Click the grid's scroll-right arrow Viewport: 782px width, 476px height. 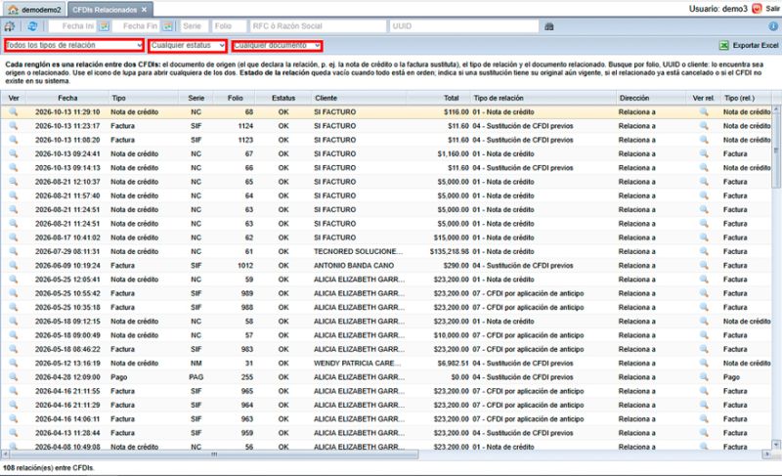tap(767, 454)
